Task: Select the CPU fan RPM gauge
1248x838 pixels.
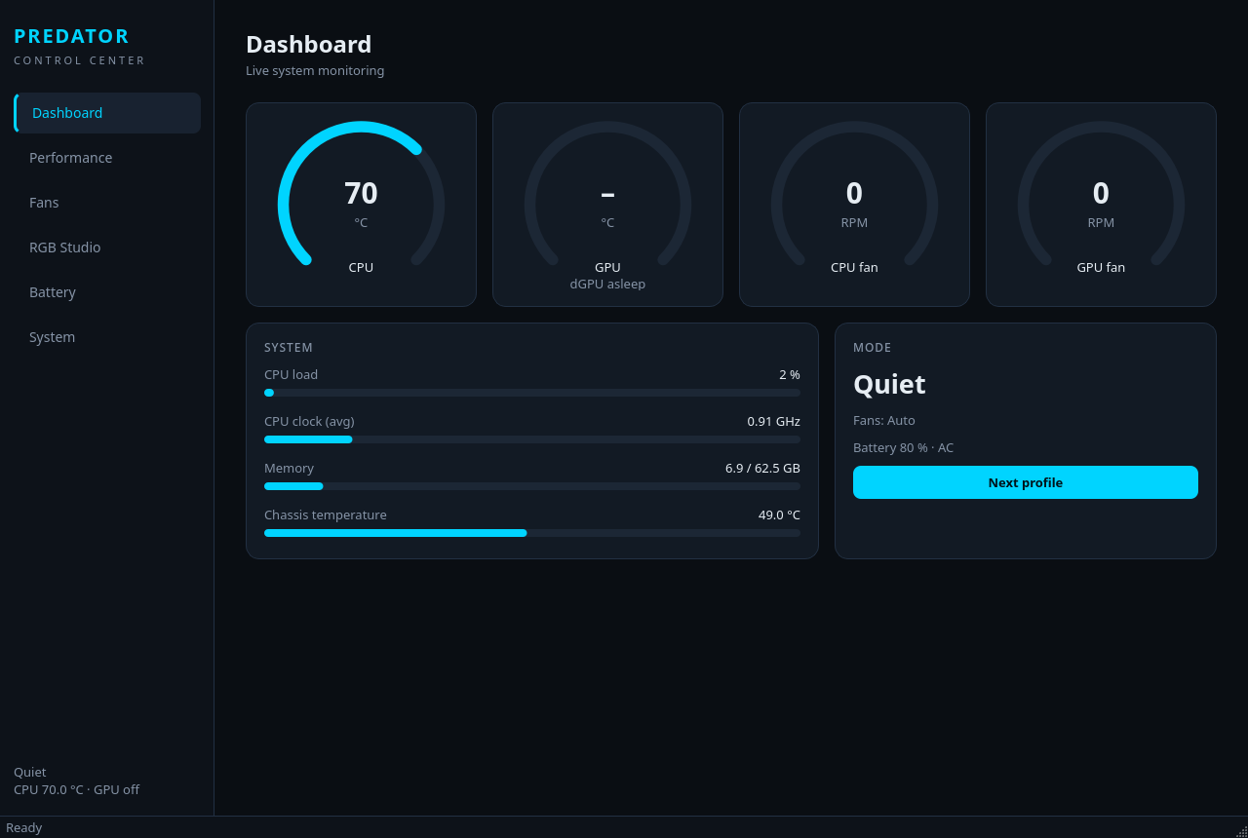Action: (854, 205)
